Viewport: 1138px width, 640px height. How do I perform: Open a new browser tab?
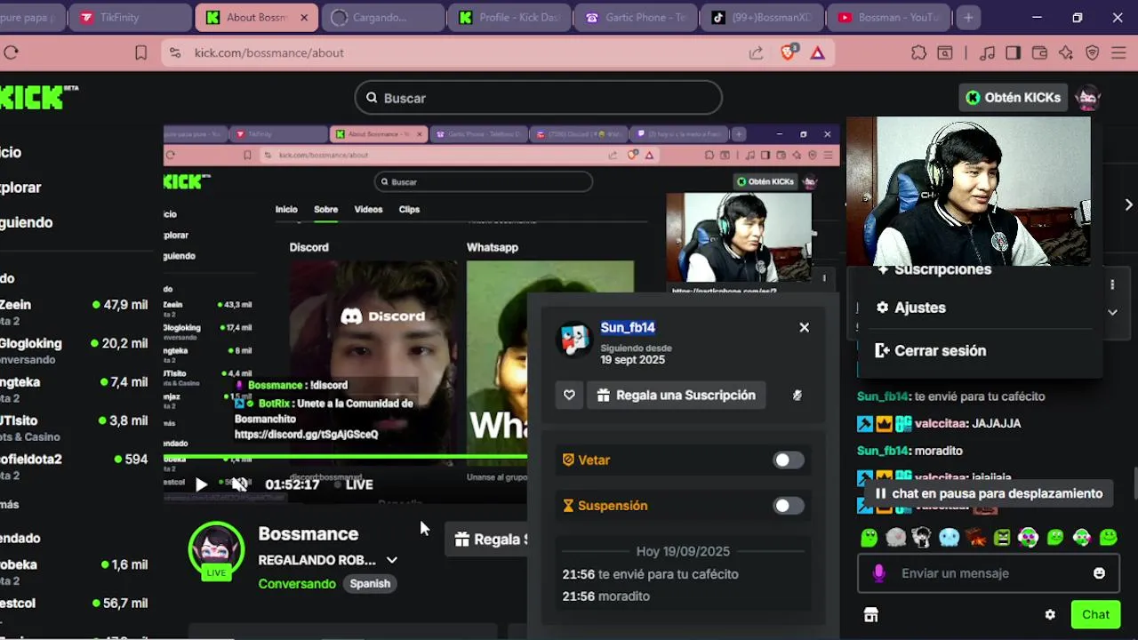click(x=968, y=17)
